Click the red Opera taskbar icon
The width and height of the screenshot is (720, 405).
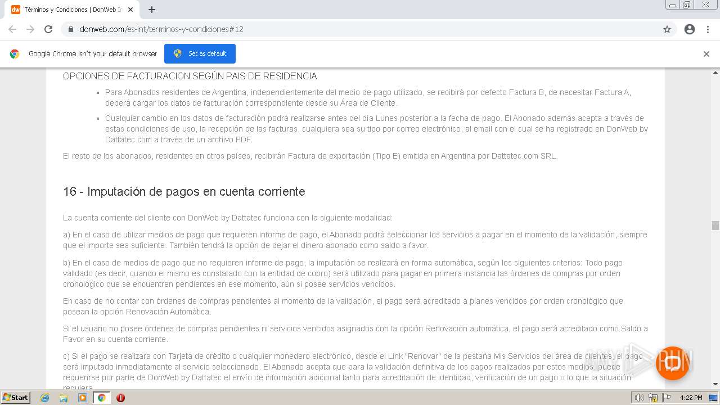click(x=120, y=398)
